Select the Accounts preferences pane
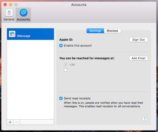The image size is (158, 132). 23,15
